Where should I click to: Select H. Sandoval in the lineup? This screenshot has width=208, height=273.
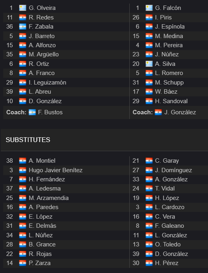tap(171, 101)
